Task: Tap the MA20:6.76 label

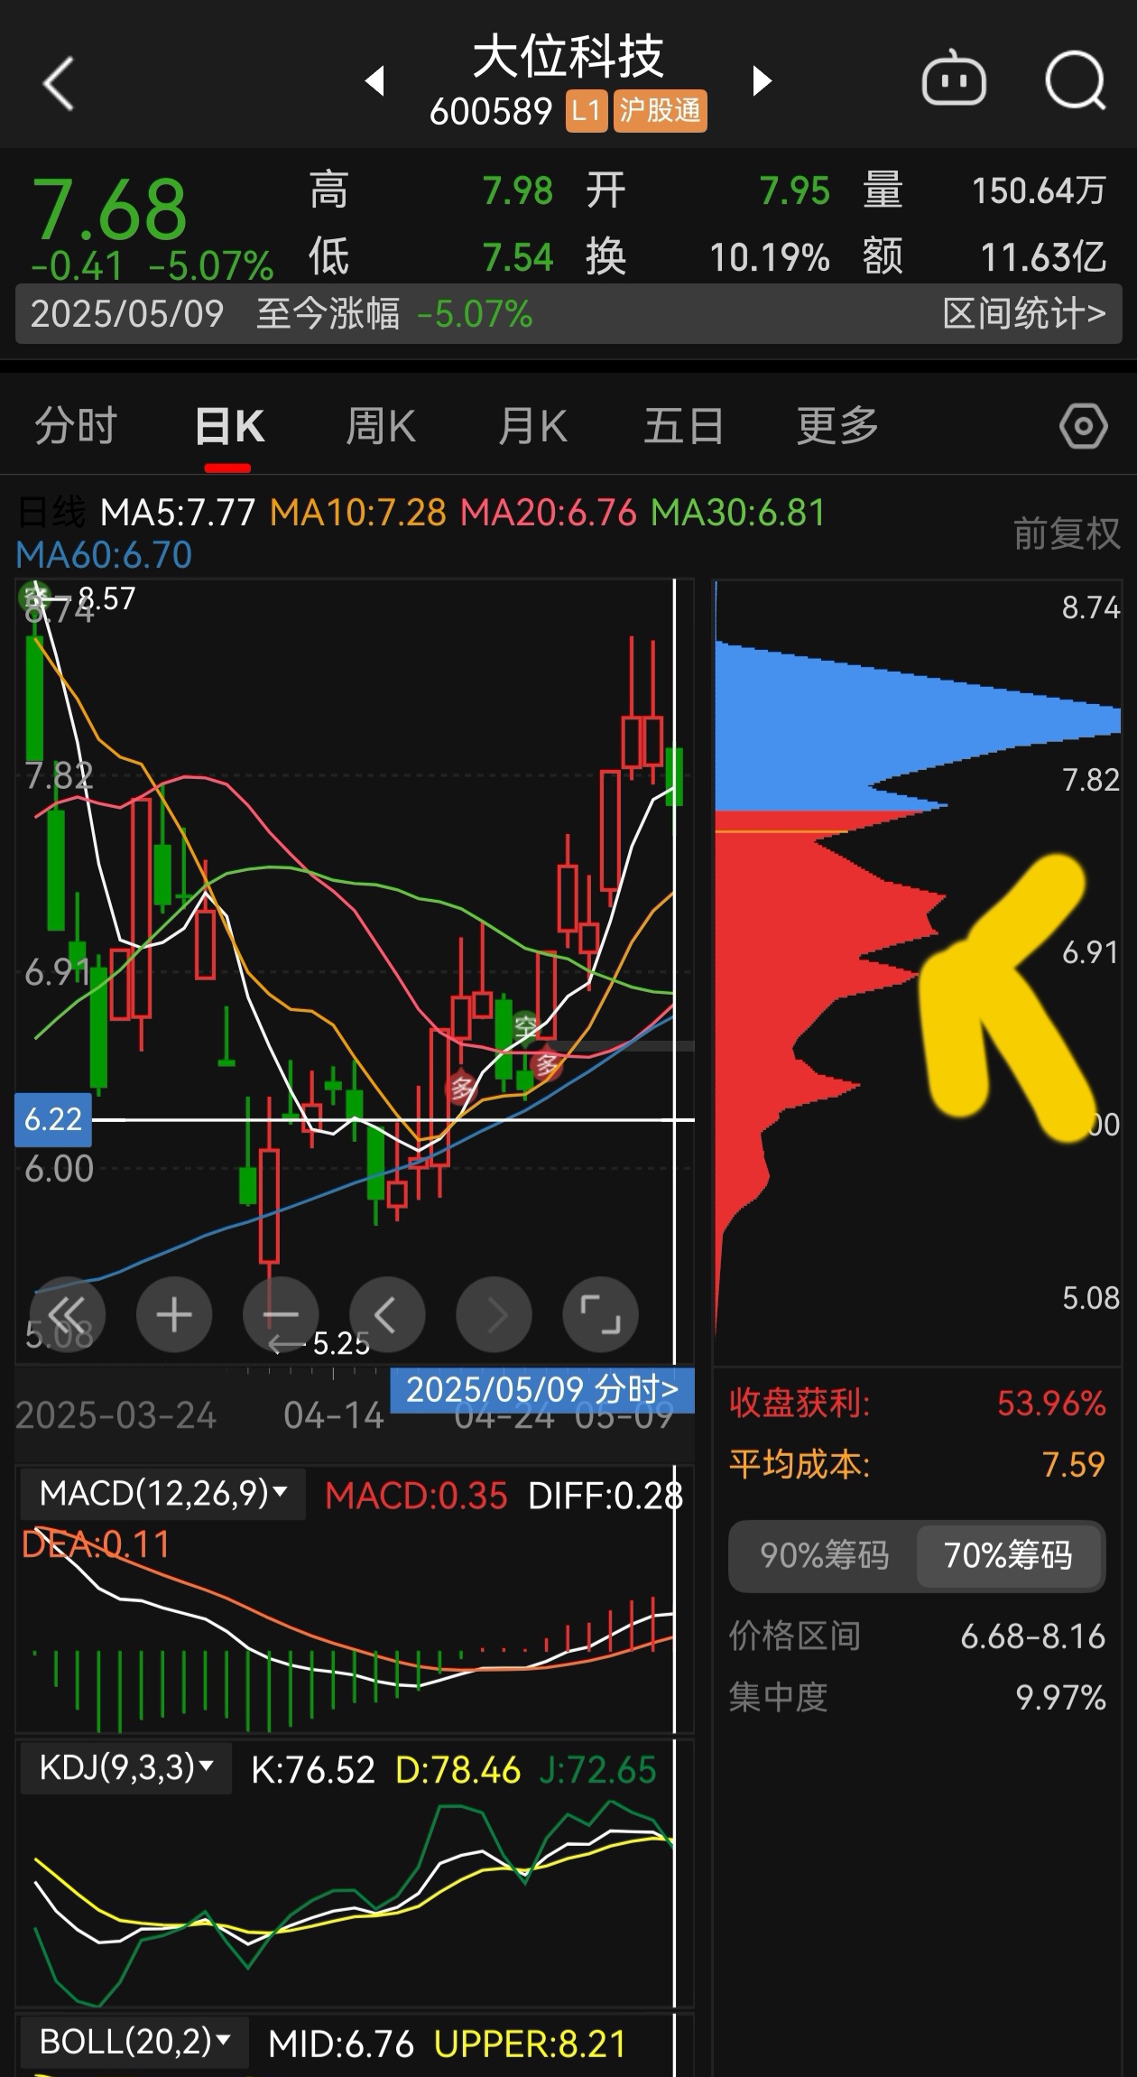Action: [x=549, y=513]
